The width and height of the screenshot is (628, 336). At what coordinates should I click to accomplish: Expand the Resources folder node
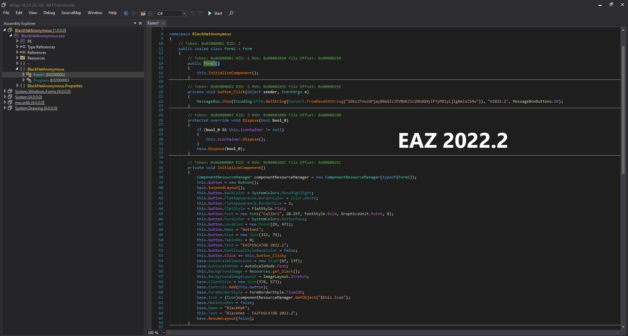17,58
